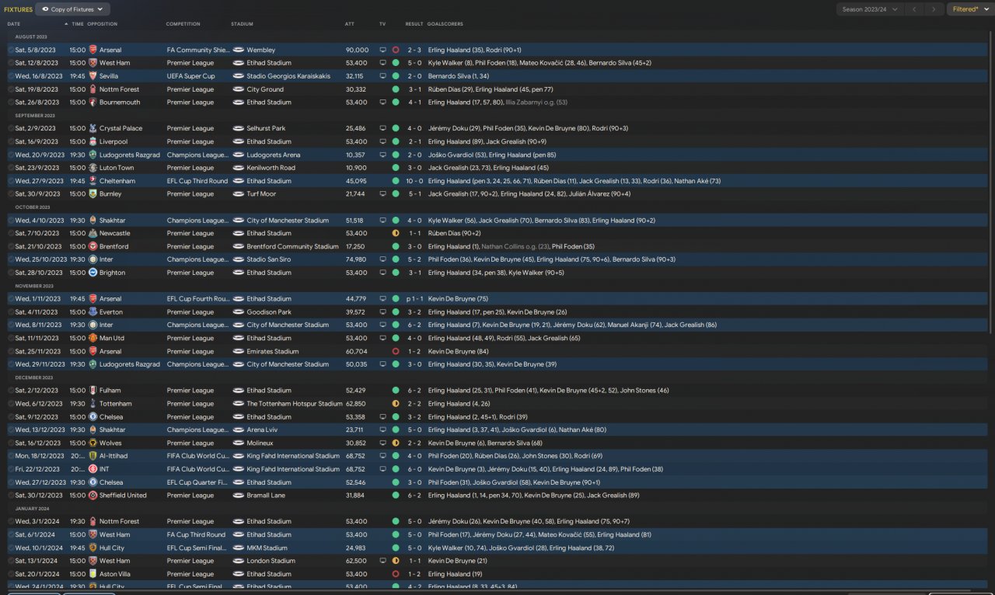Open the FA Community Shield competition link
The height and width of the screenshot is (595, 995).
click(197, 50)
